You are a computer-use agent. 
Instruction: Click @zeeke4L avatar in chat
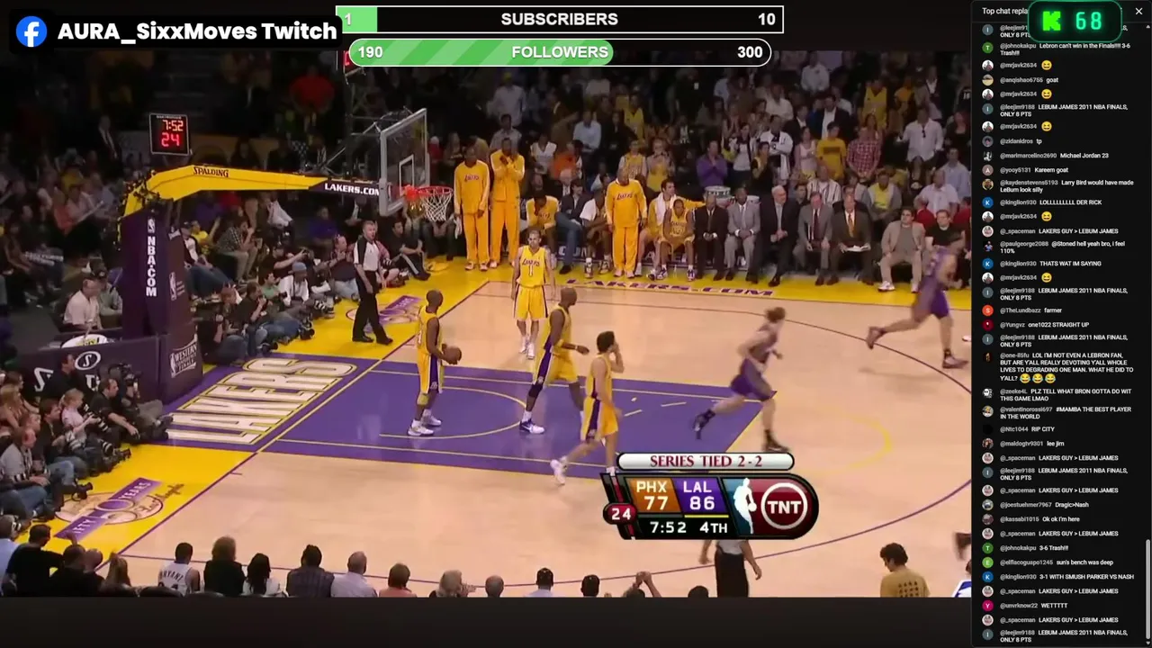click(987, 393)
